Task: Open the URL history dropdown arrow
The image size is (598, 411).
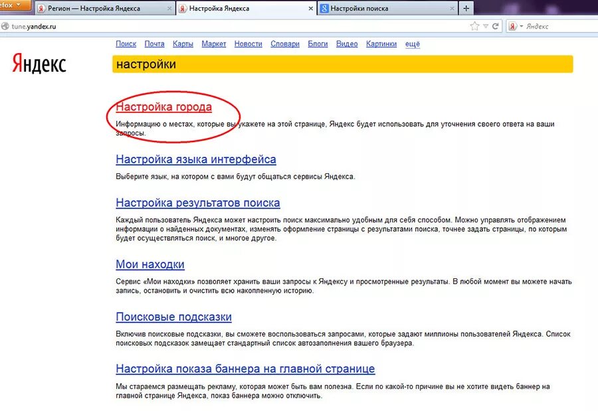Action: click(486, 27)
